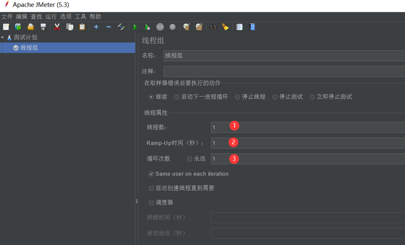Collapse the 测试计划 tree node arrow
Image resolution: width=405 pixels, height=245 pixels.
(x=3, y=38)
